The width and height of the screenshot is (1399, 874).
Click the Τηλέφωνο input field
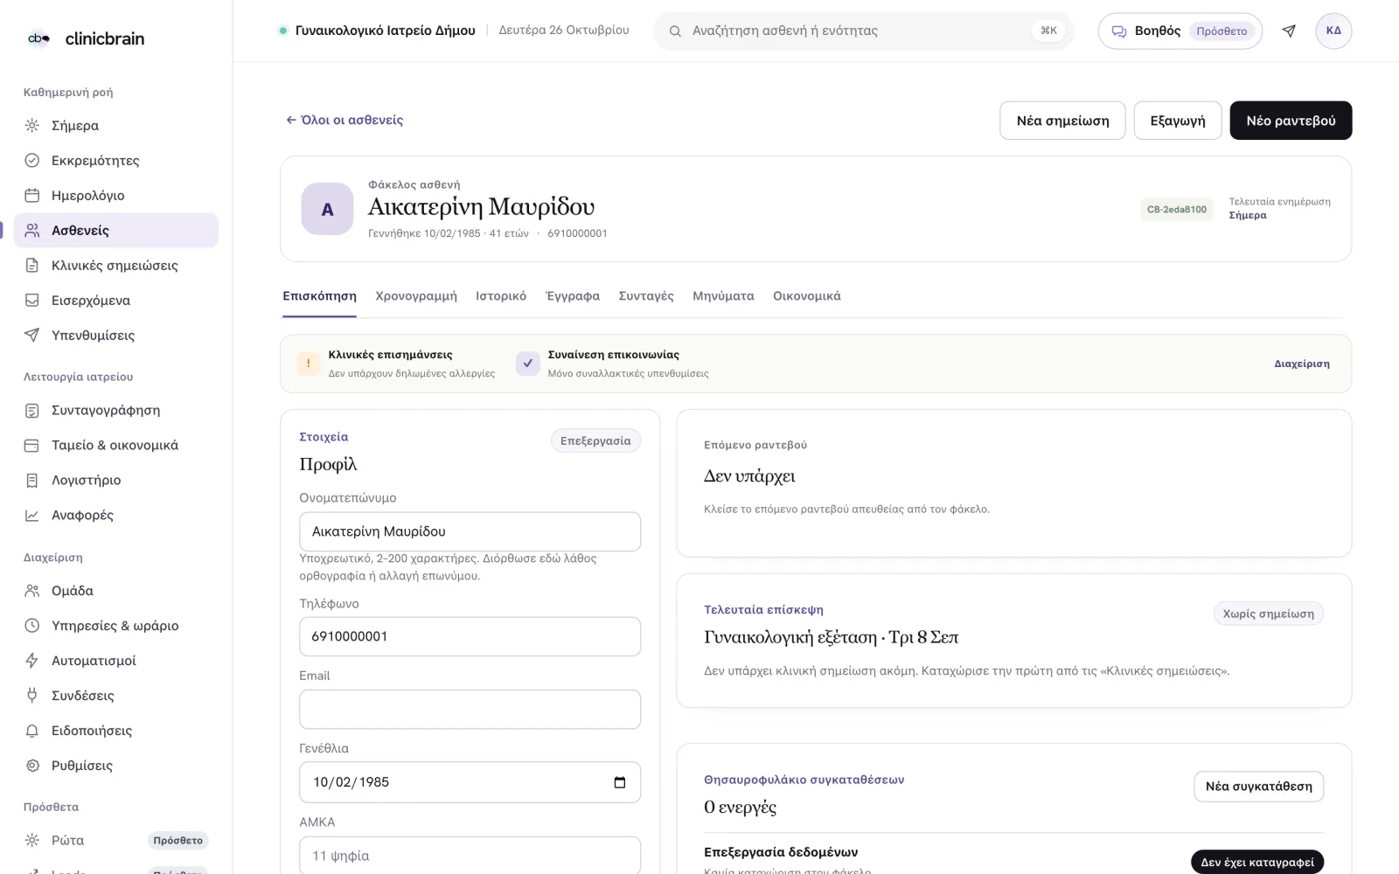[470, 636]
